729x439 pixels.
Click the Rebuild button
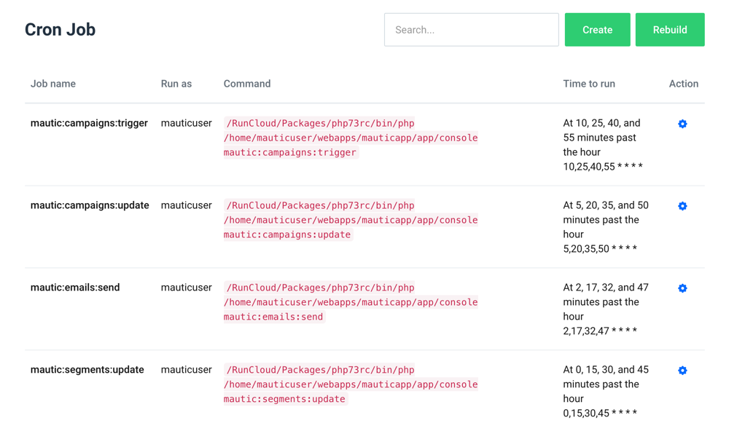pos(670,30)
